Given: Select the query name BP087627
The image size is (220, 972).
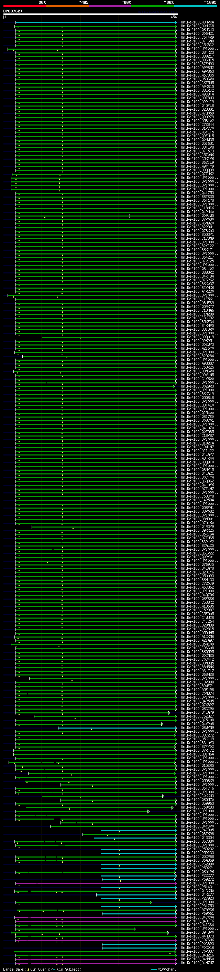Looking at the screenshot, I should (13, 11).
